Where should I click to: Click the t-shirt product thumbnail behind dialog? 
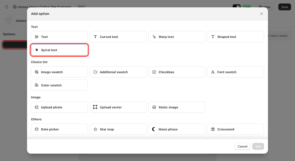pyautogui.click(x=9, y=21)
